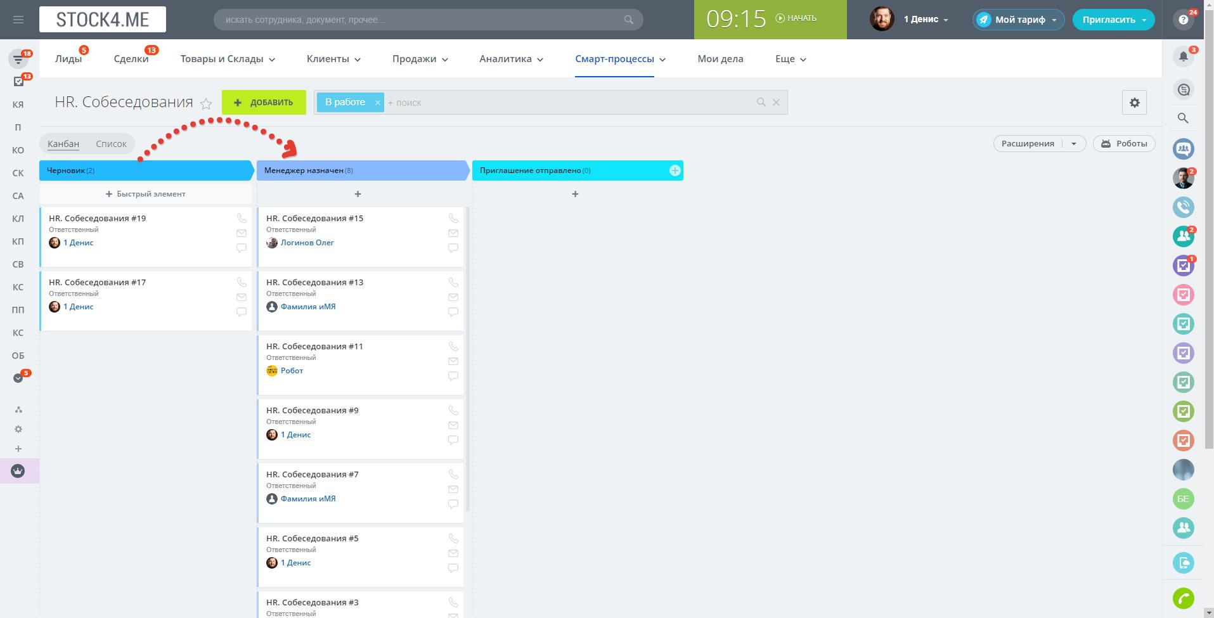Screen dimensions: 1214x618
Task: Start the workday with Начать button
Action: (x=796, y=18)
